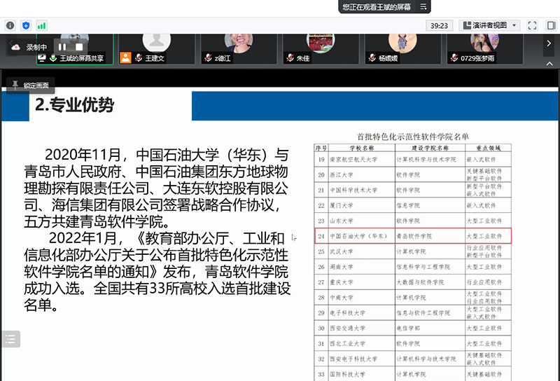Click the table title 首批特色化示范性软件学院名单

413,137
